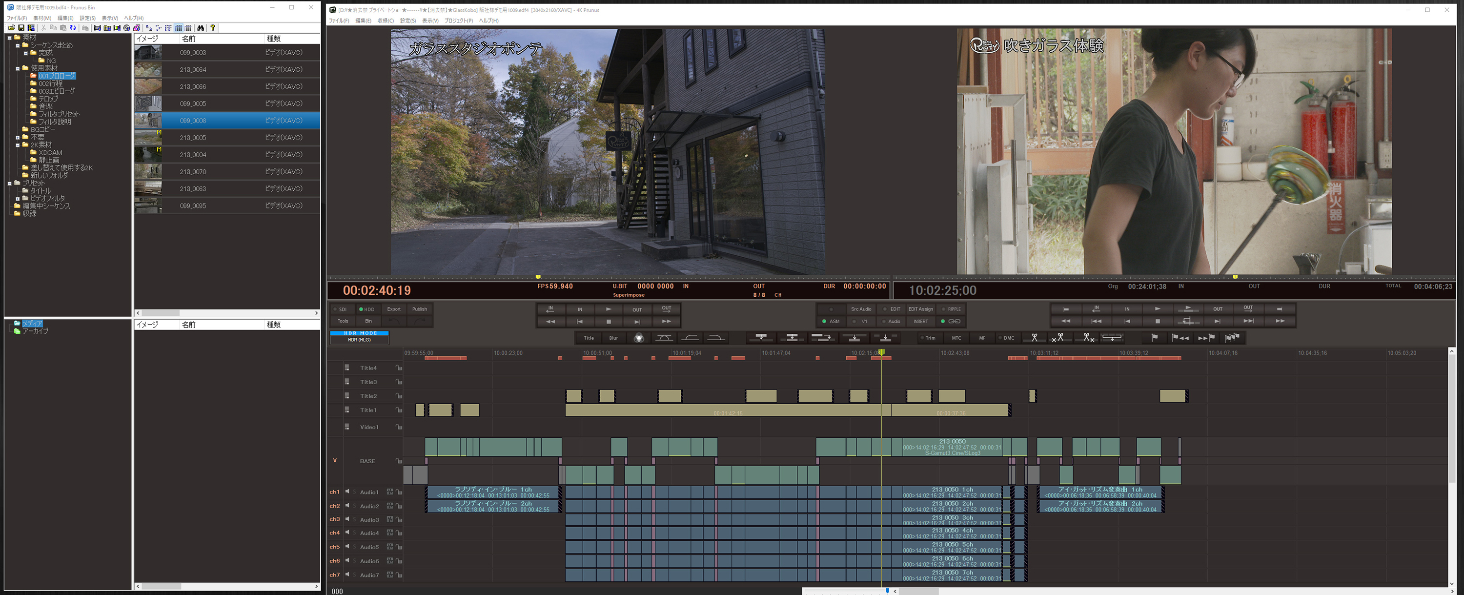Collapse the 使用素材 folder node

point(18,68)
